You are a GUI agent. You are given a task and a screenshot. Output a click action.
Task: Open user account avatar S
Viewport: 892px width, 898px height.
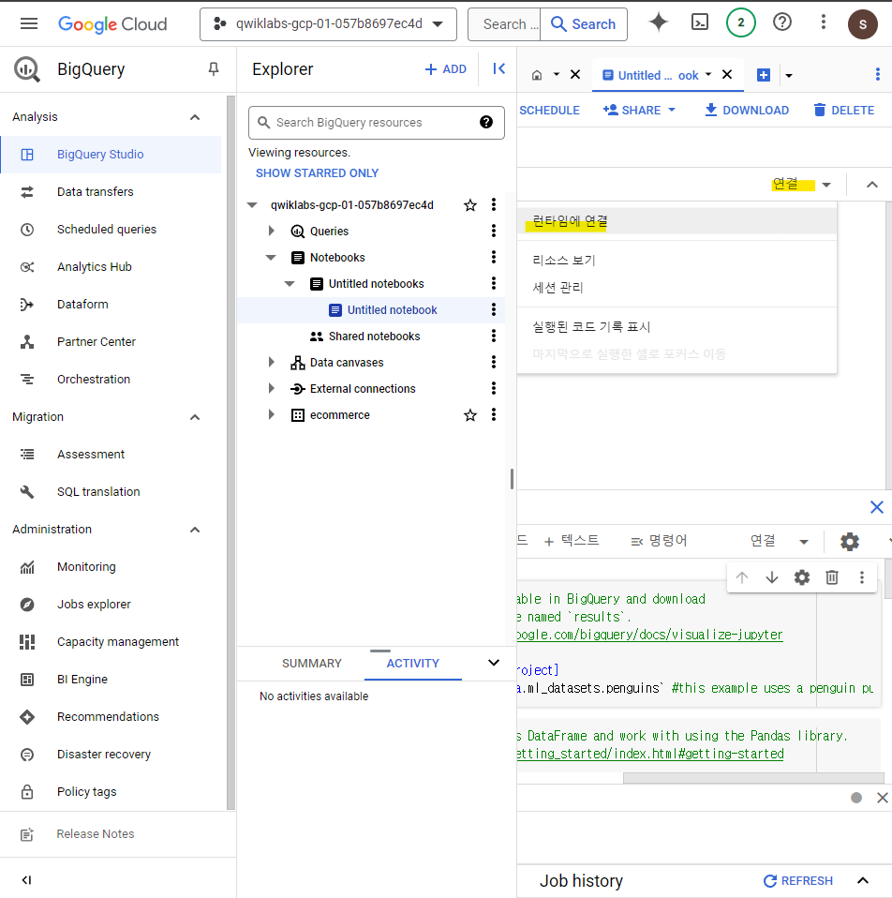point(863,24)
